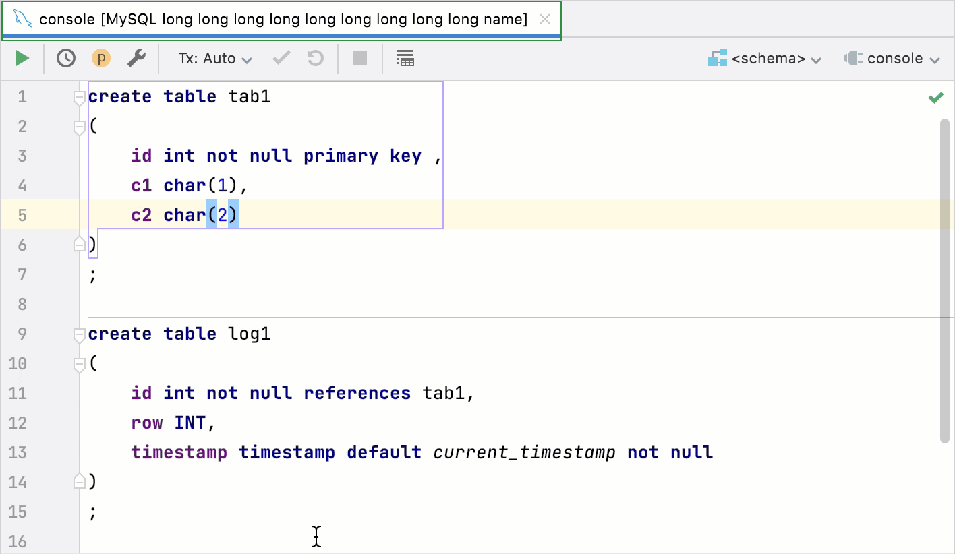Click the line 11 number in the gutter
955x554 pixels.
click(x=19, y=394)
